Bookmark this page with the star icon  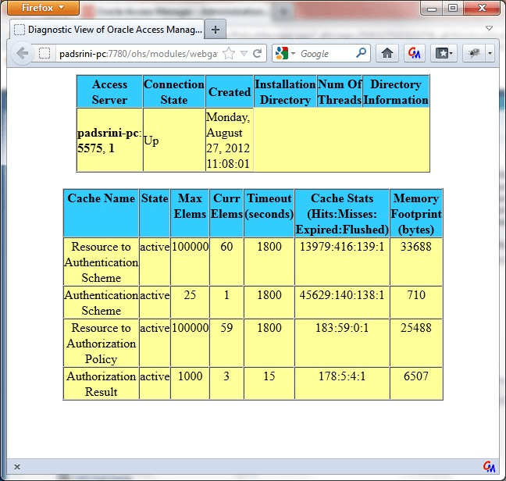229,54
